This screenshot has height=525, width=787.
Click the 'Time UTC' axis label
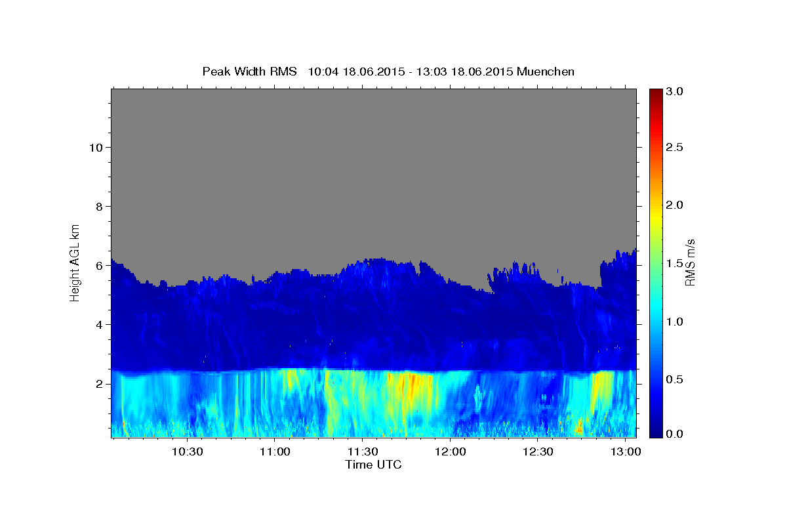pos(374,465)
